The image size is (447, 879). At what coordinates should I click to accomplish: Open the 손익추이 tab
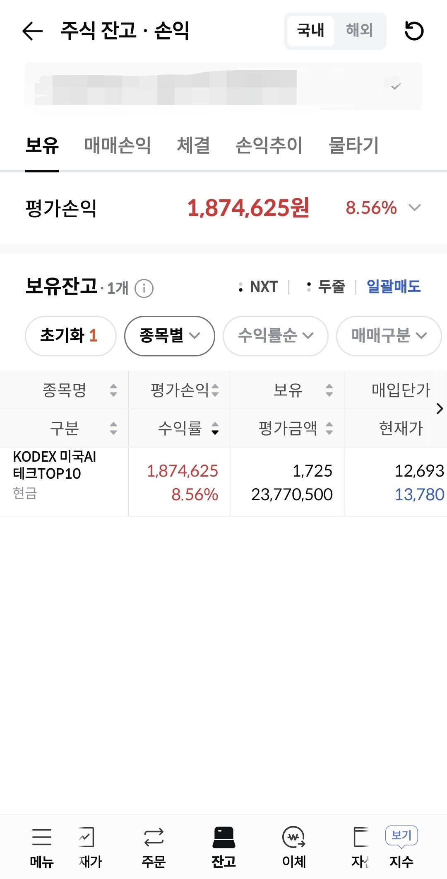click(x=269, y=145)
